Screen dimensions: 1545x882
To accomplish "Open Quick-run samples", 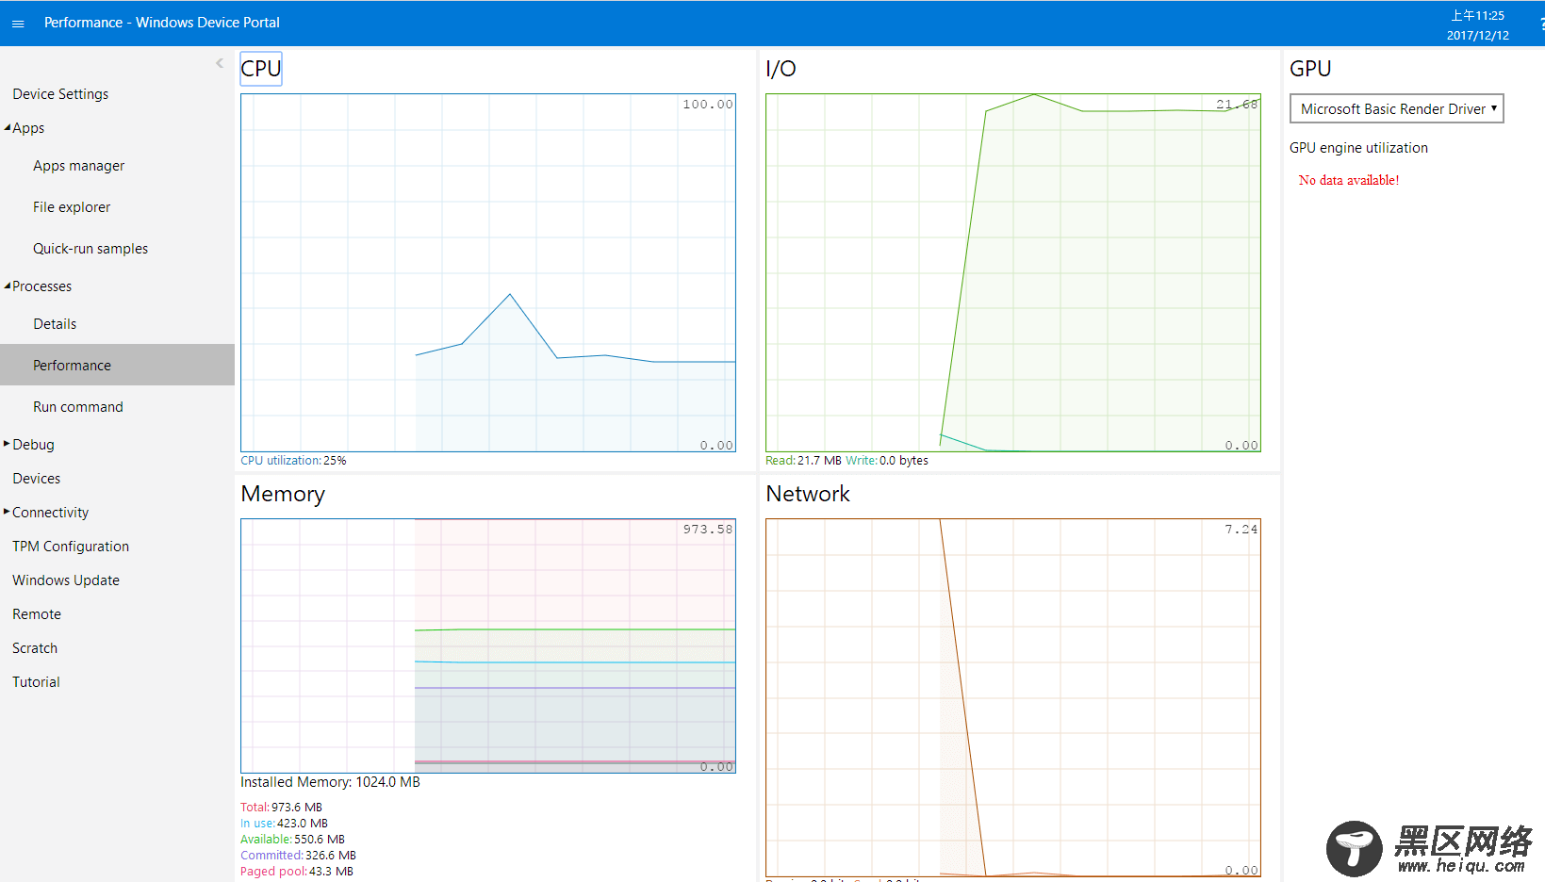I will point(90,249).
